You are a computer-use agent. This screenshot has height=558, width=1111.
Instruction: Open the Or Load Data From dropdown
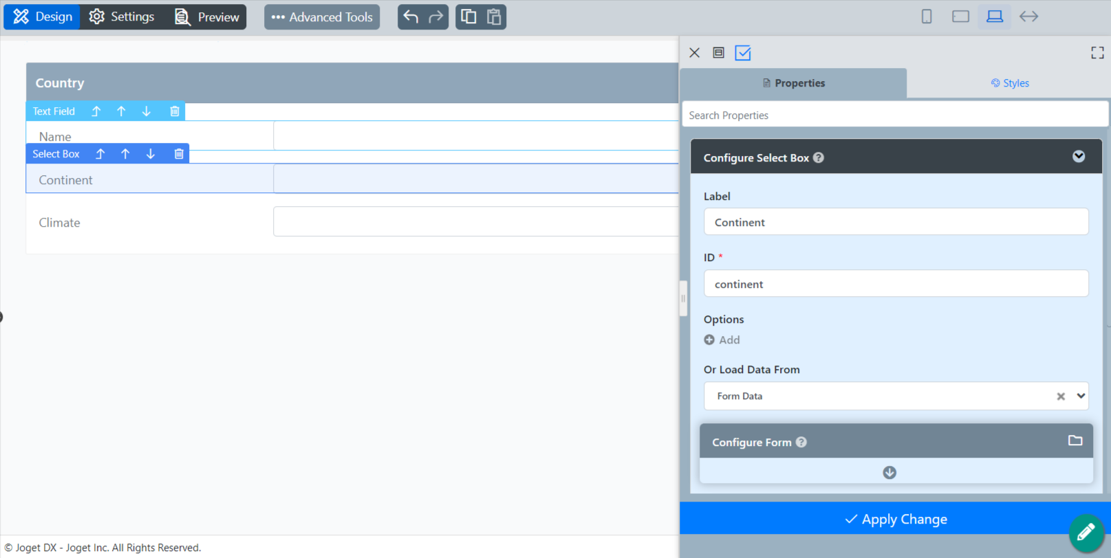(x=1081, y=396)
